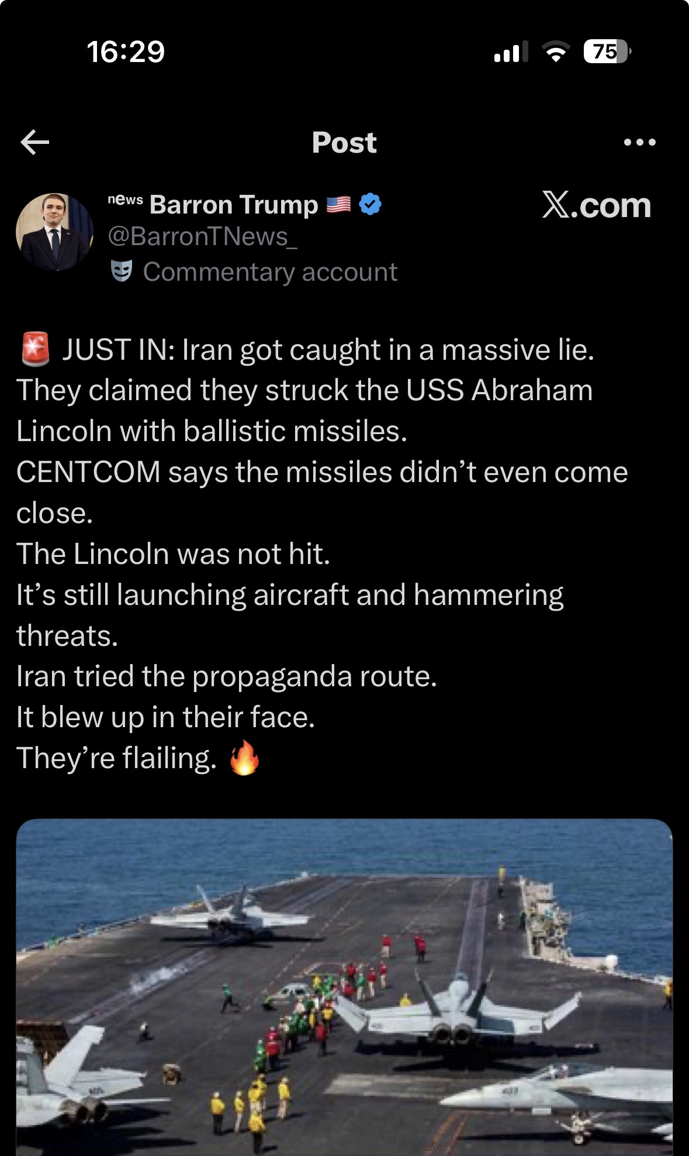Tap the cellular signal bars
The height and width of the screenshot is (1156, 689).
tap(511, 51)
